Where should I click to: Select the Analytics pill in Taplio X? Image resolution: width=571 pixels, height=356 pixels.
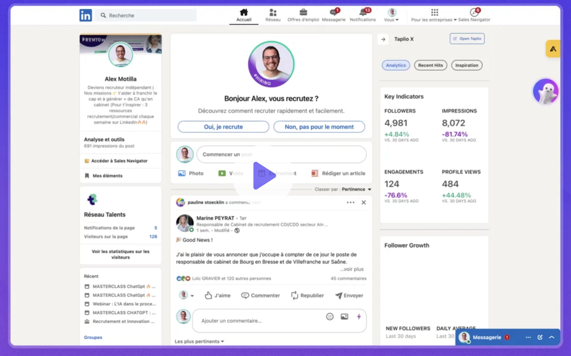click(x=396, y=65)
